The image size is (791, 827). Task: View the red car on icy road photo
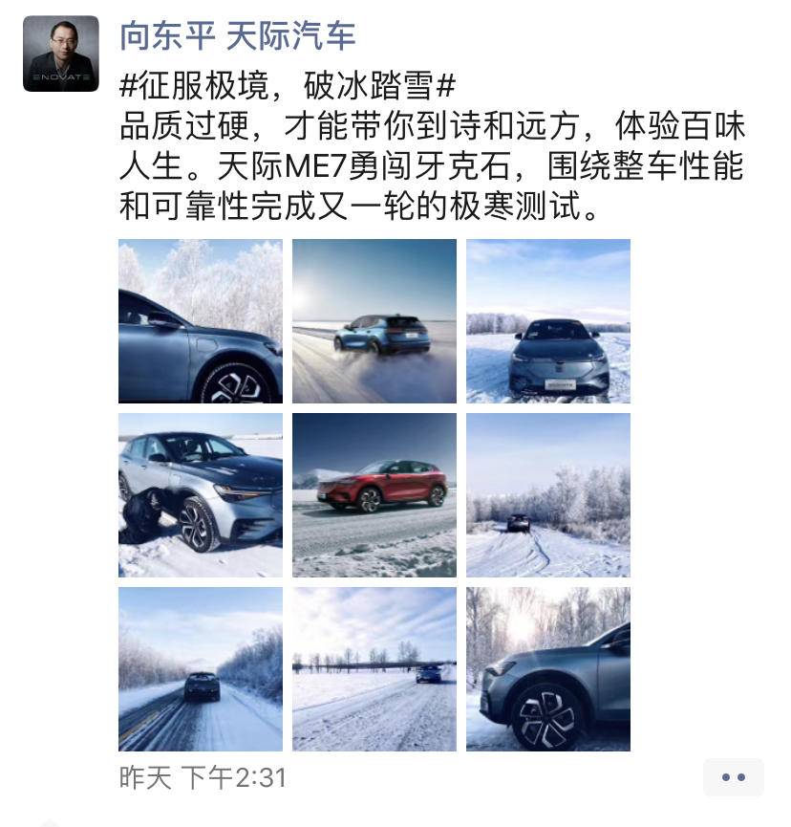374,495
